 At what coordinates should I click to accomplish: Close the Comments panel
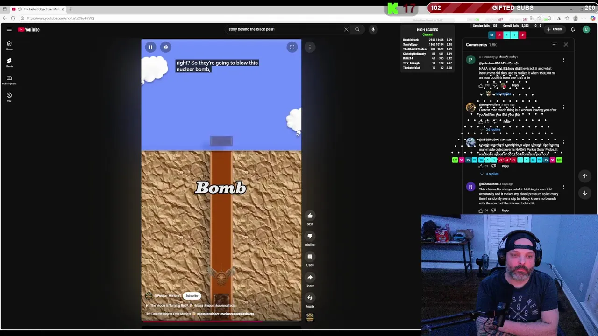566,45
